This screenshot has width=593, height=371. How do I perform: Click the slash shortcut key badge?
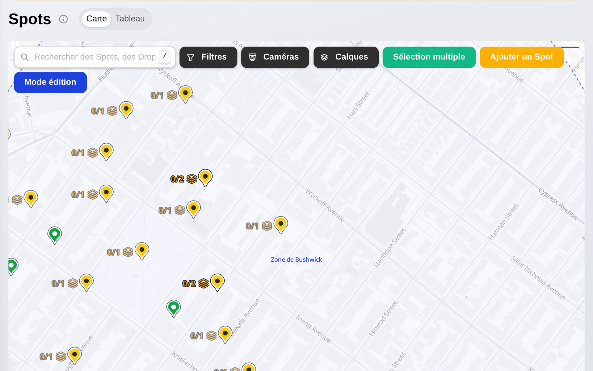pyautogui.click(x=165, y=57)
